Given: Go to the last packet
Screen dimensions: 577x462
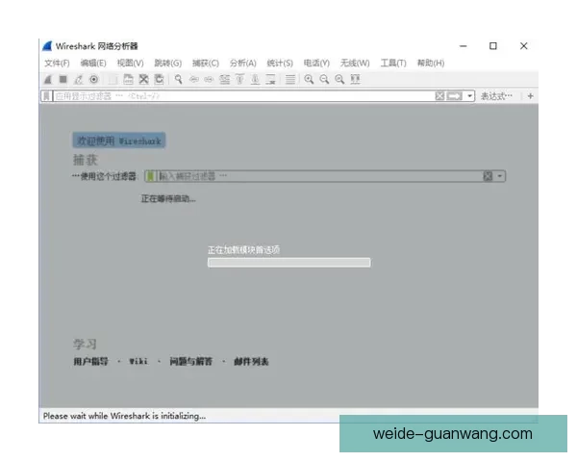Looking at the screenshot, I should point(256,79).
